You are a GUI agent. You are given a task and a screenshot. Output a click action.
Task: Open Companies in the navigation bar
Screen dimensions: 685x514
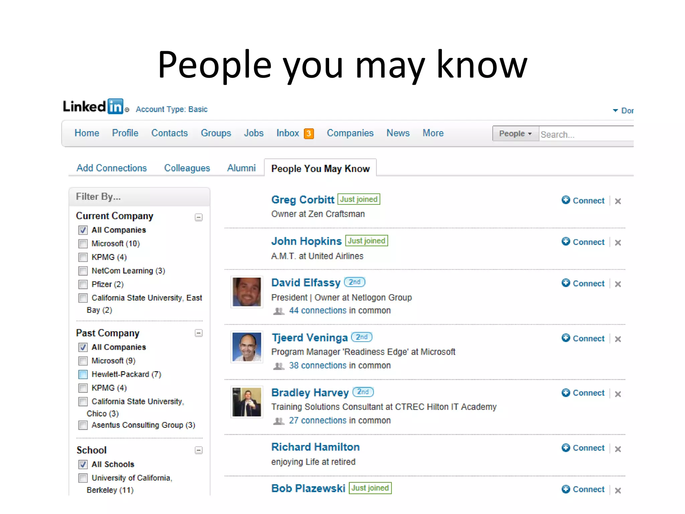coord(350,133)
